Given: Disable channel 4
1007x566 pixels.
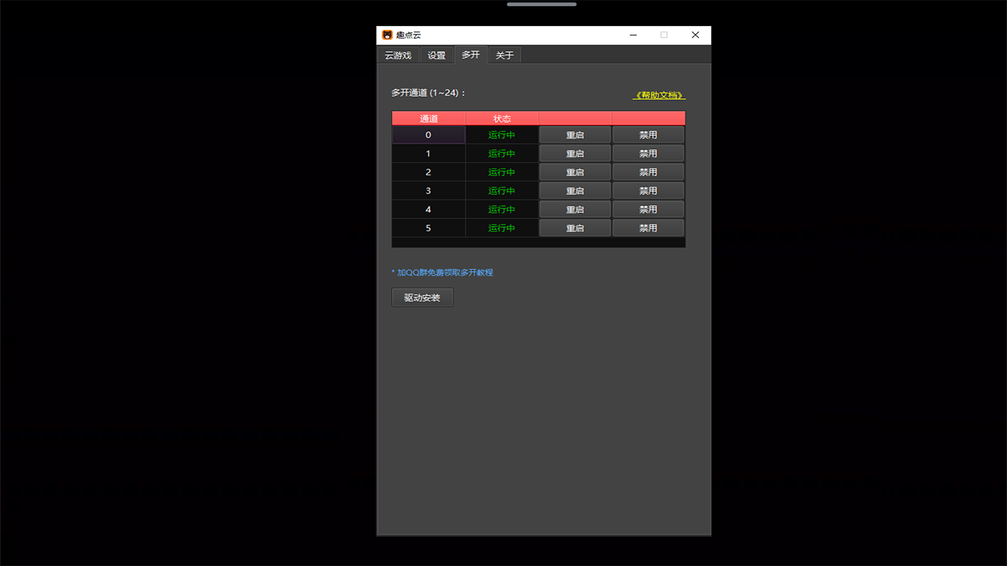Looking at the screenshot, I should pyautogui.click(x=648, y=210).
